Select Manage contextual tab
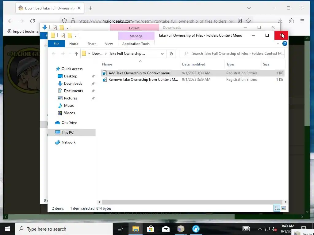Screen dimensions: 314x235 [136, 36]
